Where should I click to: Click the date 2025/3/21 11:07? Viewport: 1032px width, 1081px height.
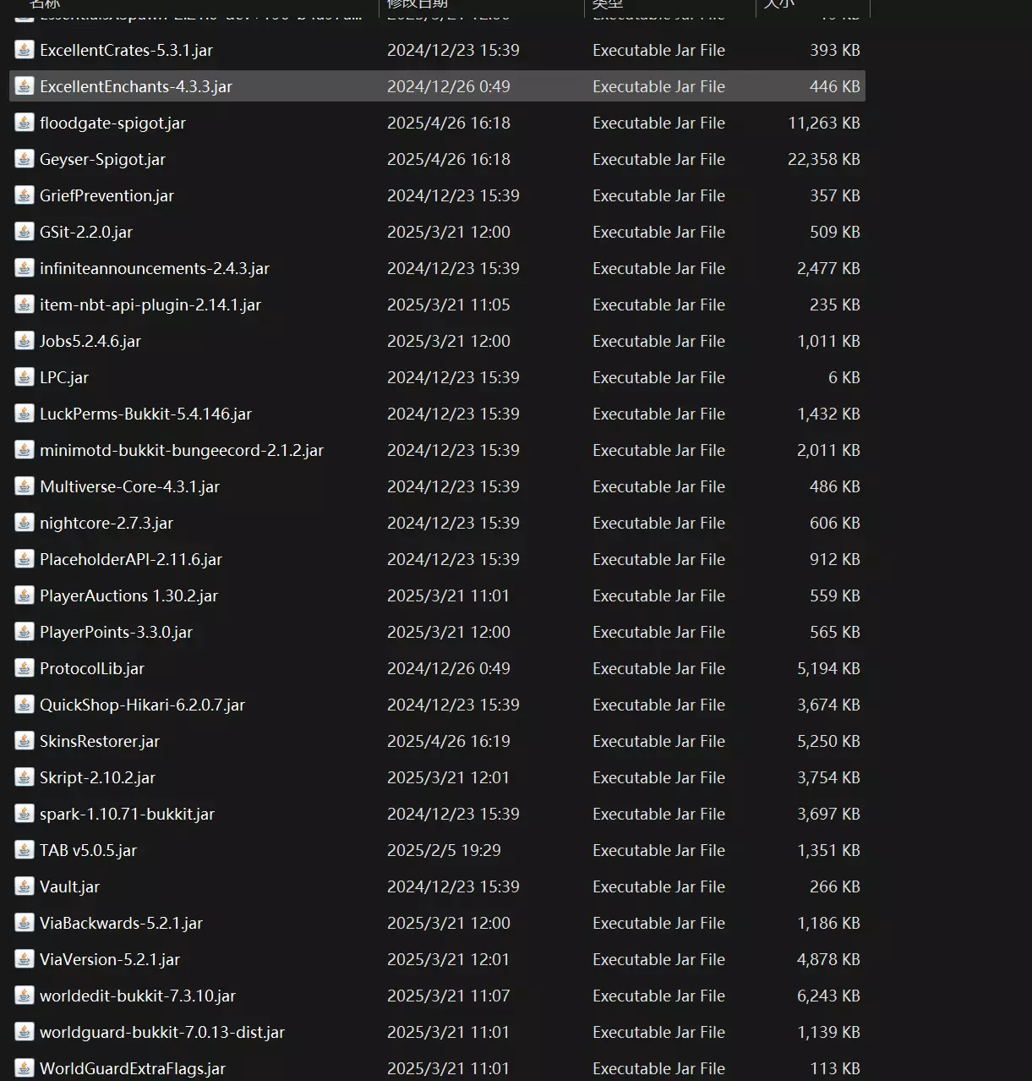(x=449, y=996)
